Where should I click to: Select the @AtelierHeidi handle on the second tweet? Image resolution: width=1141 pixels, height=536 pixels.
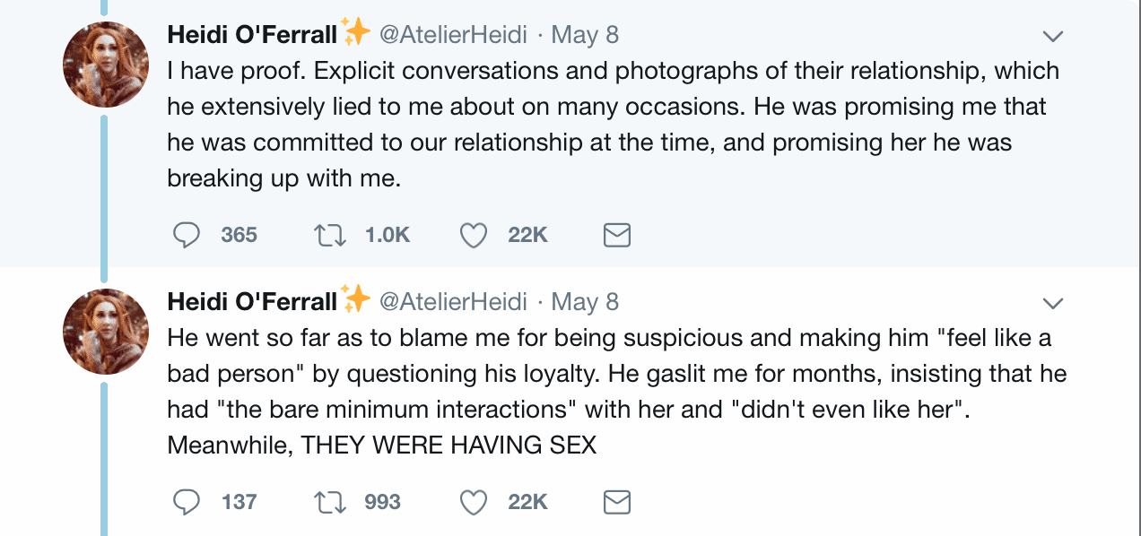point(453,302)
